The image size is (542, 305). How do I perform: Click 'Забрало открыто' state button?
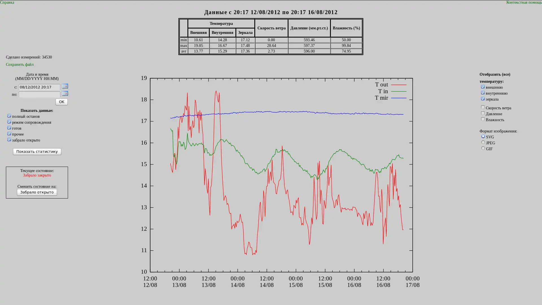click(x=37, y=192)
